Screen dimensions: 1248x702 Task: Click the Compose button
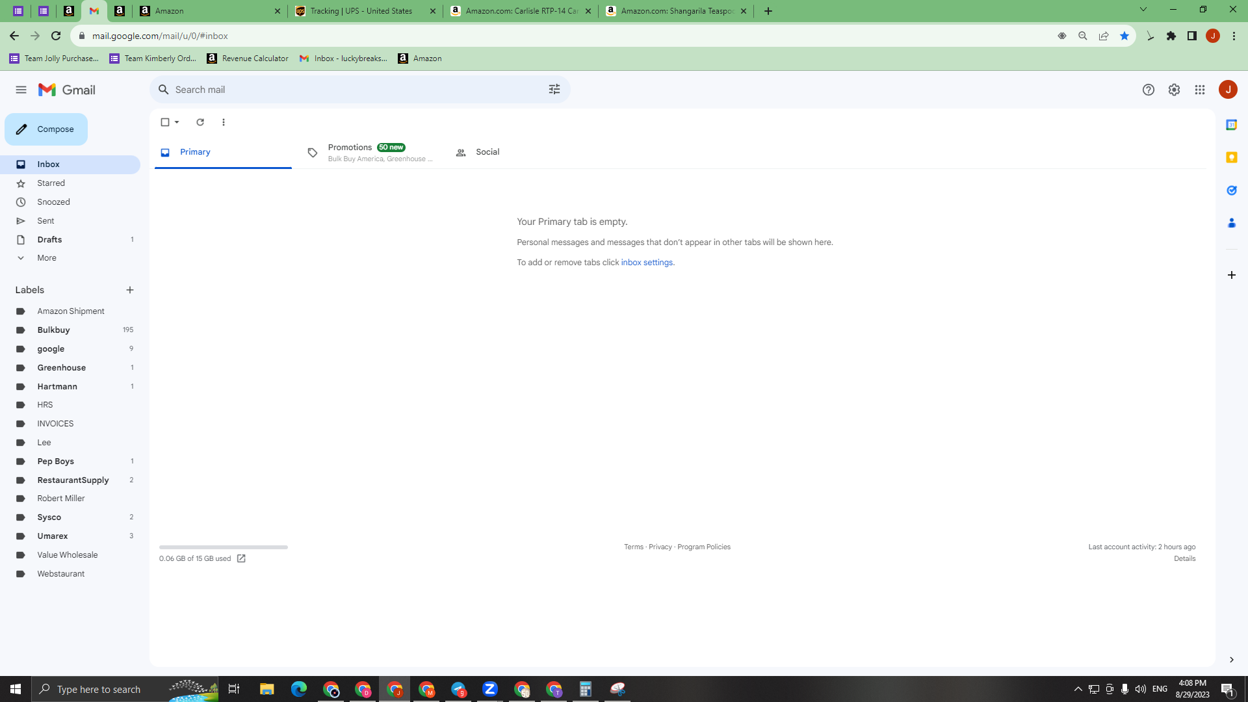pyautogui.click(x=46, y=129)
